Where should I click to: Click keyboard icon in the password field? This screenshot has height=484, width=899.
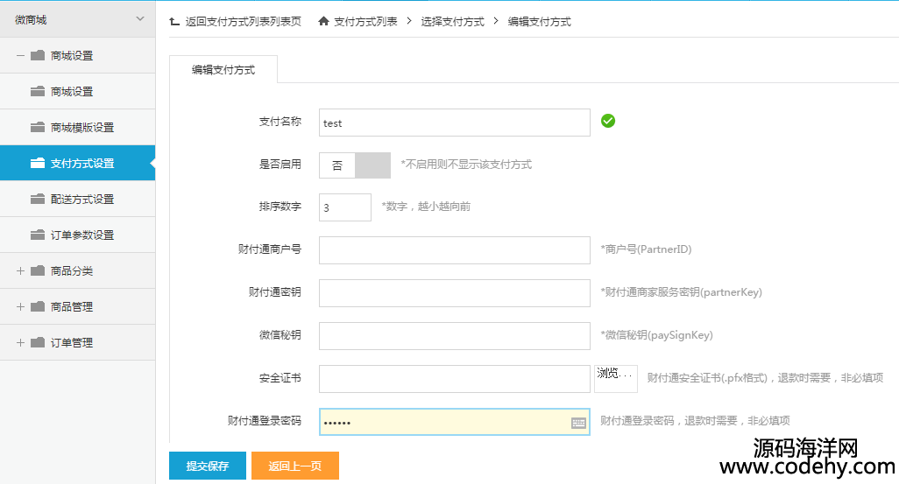coord(578,423)
